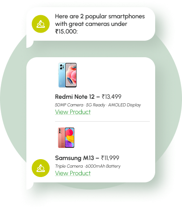Open the Samsung M13 phone image
182x211 pixels.
[x=66, y=138]
